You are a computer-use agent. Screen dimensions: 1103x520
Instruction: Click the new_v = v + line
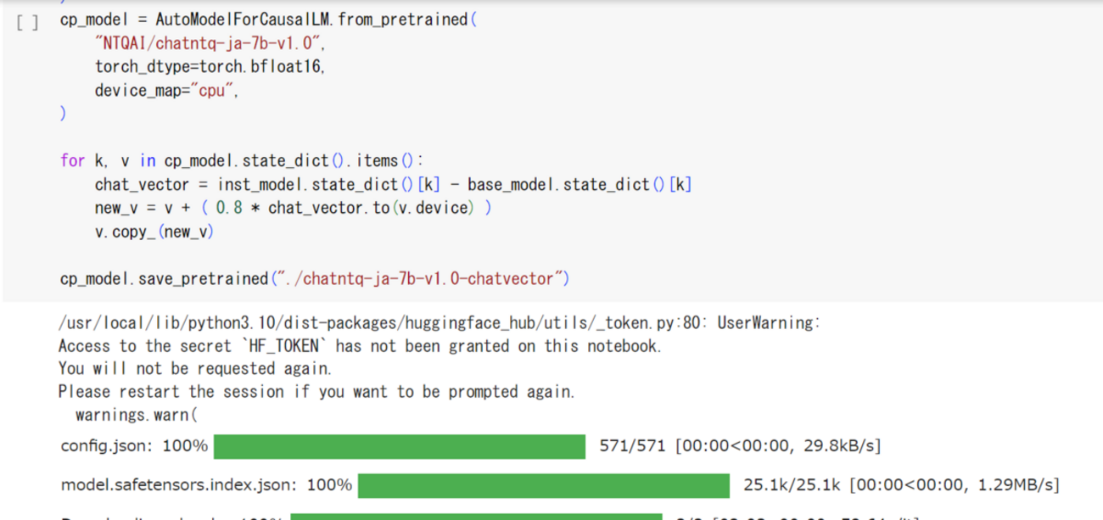point(293,208)
